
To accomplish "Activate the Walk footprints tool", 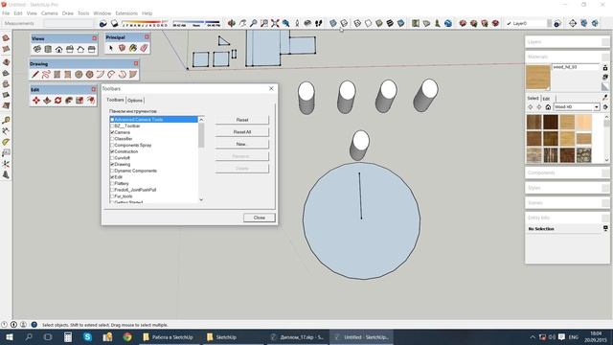I will (x=319, y=23).
